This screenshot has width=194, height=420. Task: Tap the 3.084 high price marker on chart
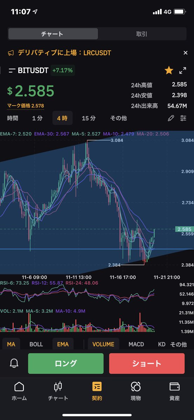tap(117, 141)
